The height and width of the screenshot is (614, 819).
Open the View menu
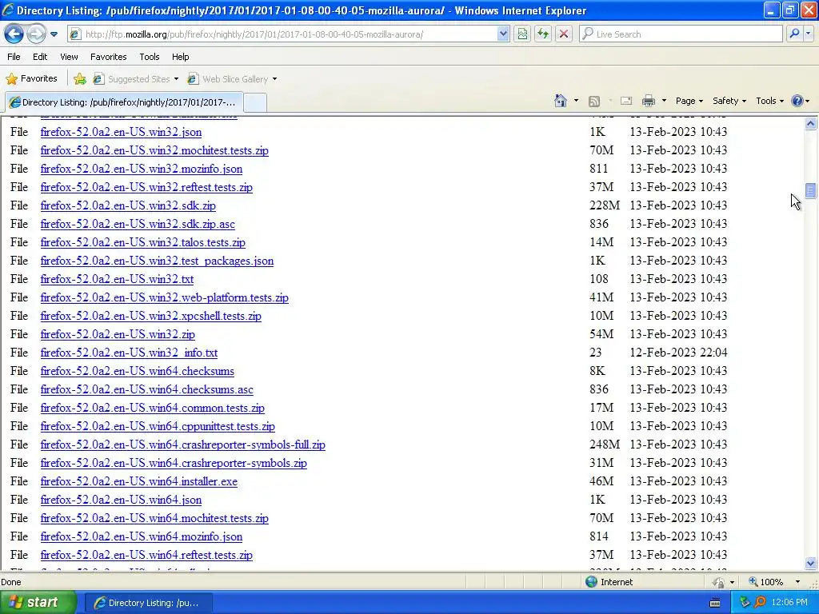click(x=69, y=57)
